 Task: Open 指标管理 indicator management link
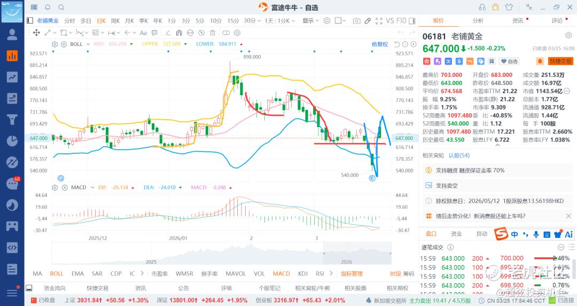click(x=352, y=273)
